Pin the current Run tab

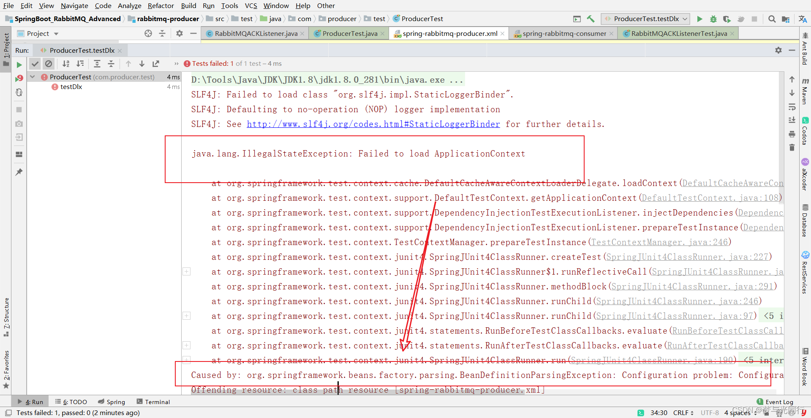pyautogui.click(x=19, y=172)
